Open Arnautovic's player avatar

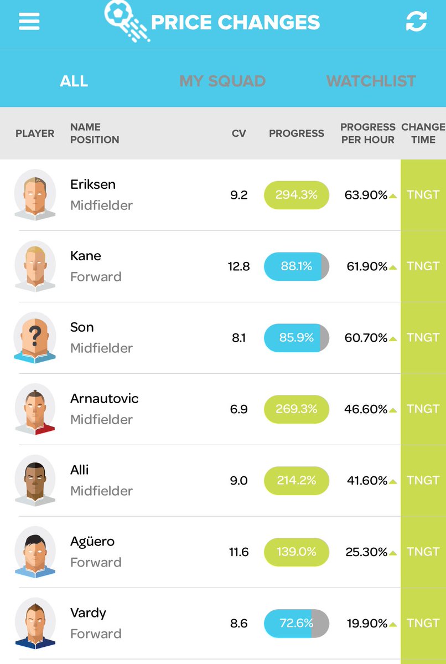(35, 409)
